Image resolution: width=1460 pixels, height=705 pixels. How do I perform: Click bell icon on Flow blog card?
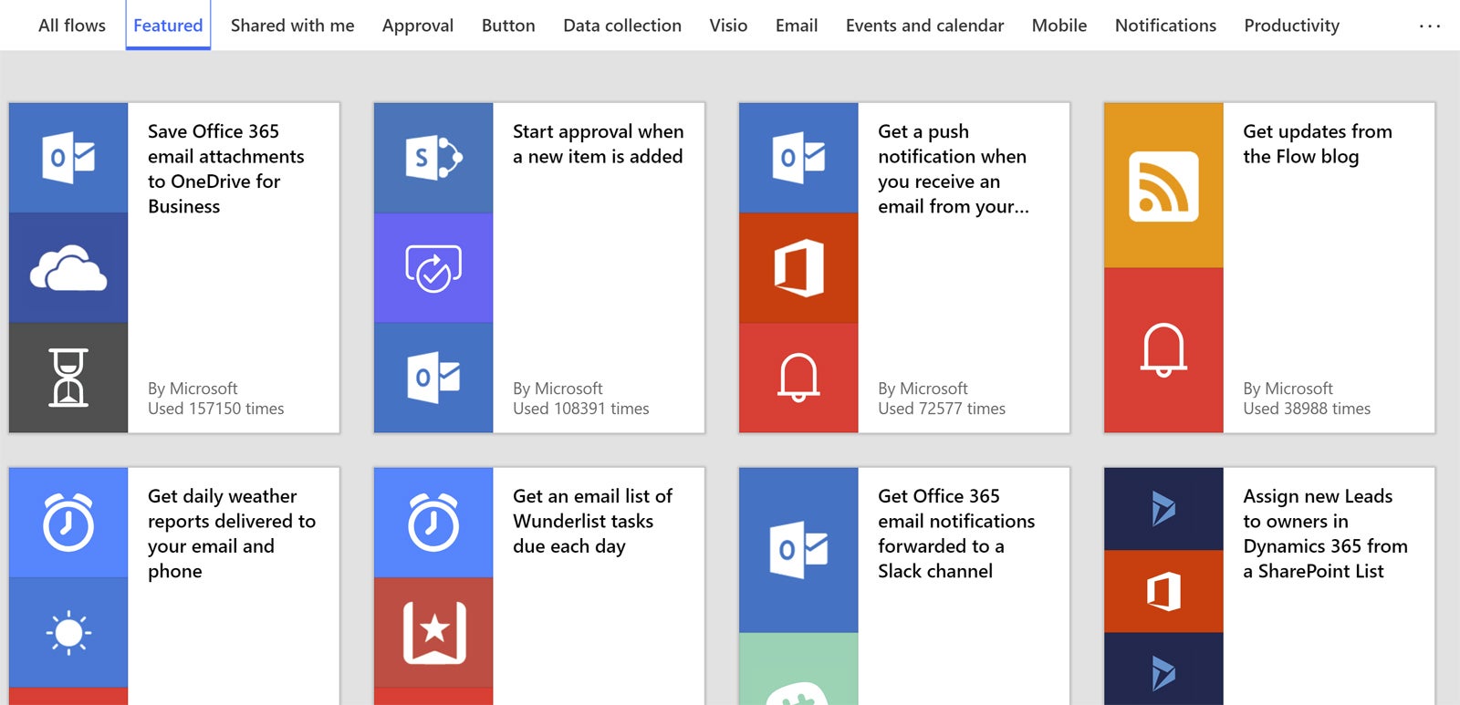pos(1163,349)
